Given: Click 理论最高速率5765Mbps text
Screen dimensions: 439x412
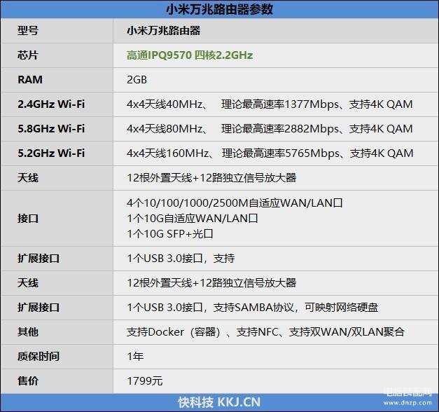Looking at the screenshot, I should (281, 153).
